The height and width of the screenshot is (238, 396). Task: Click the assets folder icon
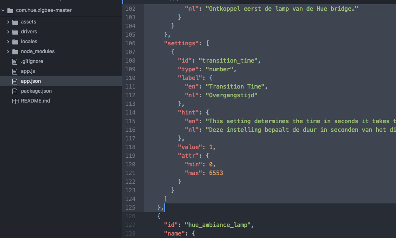(15, 22)
